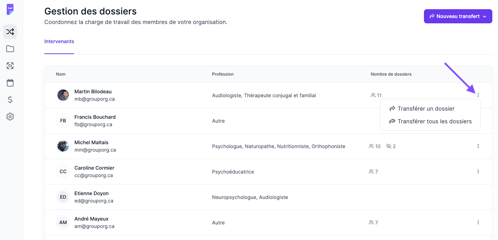
Task: Select Transférer un dossier menu entry
Action: pos(430,109)
